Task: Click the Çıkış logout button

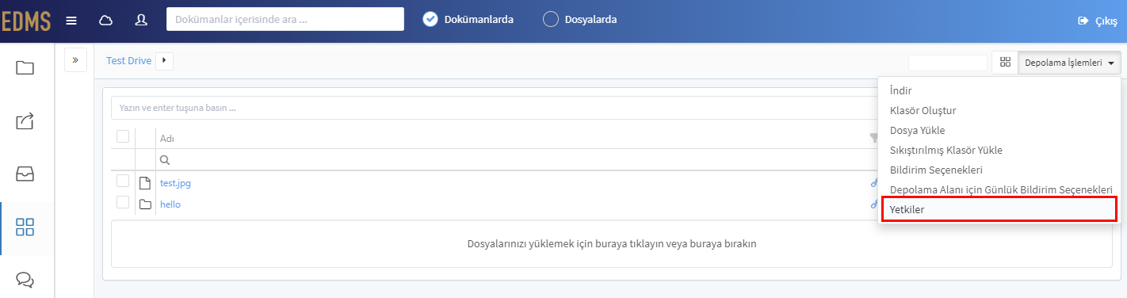Action: (x=1098, y=21)
